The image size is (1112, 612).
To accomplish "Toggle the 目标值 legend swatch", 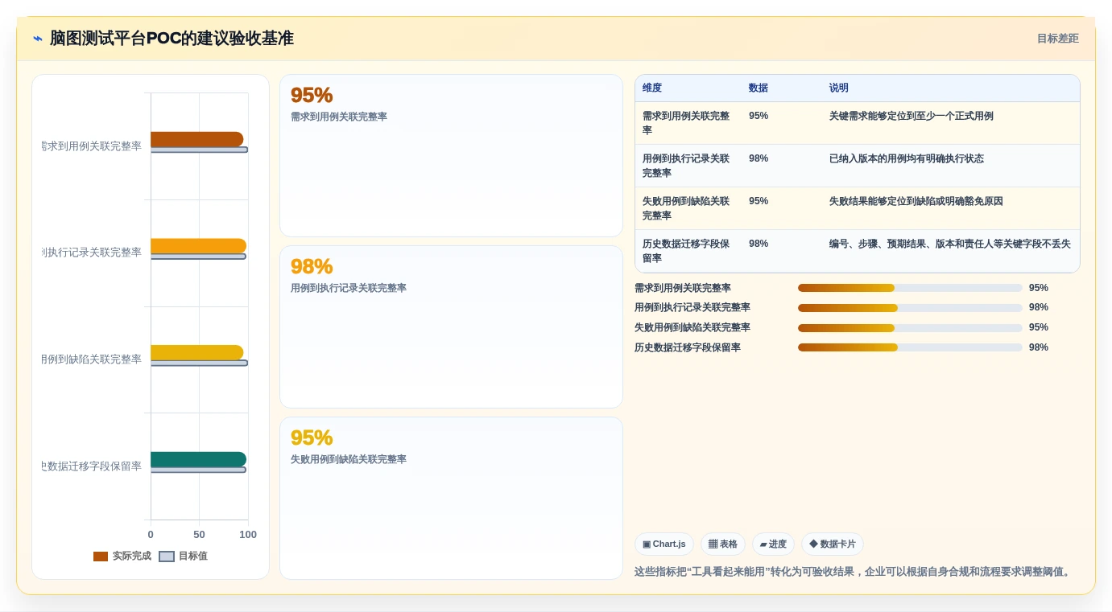I will 167,557.
